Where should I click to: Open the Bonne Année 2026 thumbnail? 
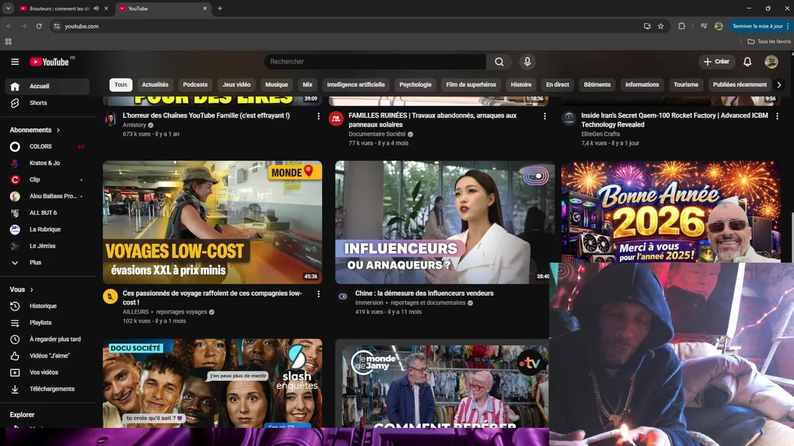coord(671,212)
